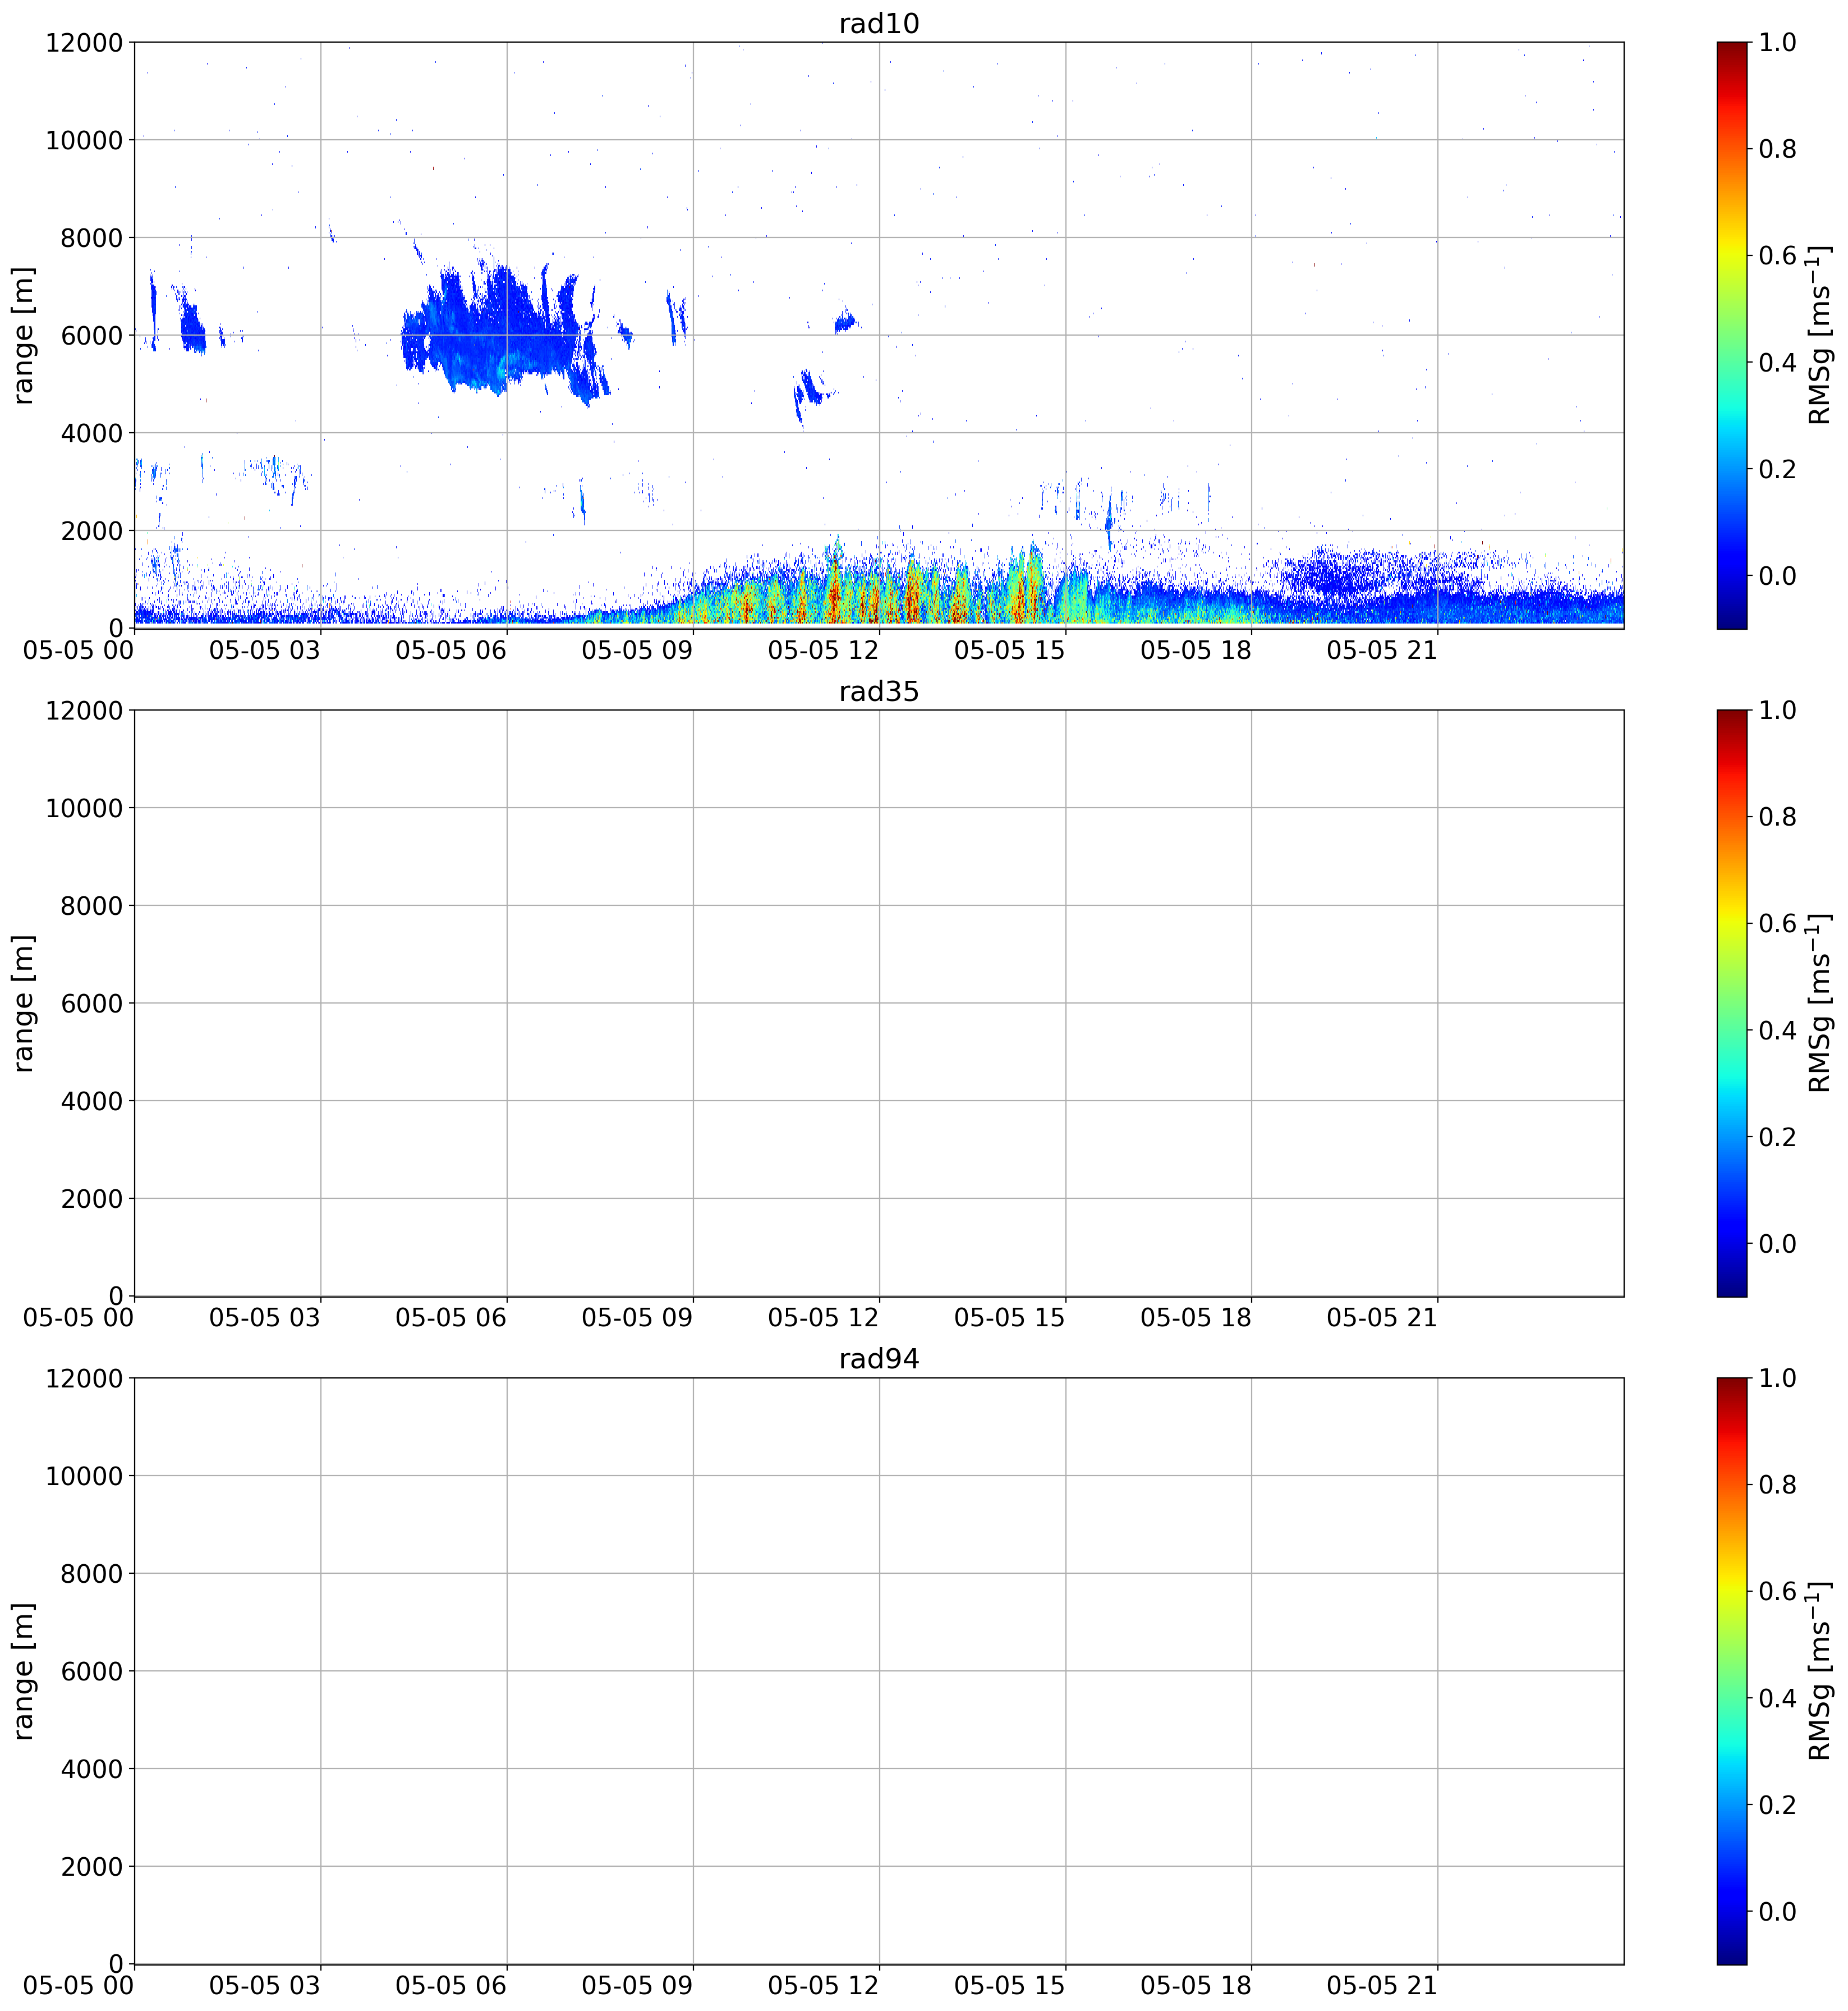
Task: Click the 05-05 21 x-tick under rad10
Action: pos(1382,651)
